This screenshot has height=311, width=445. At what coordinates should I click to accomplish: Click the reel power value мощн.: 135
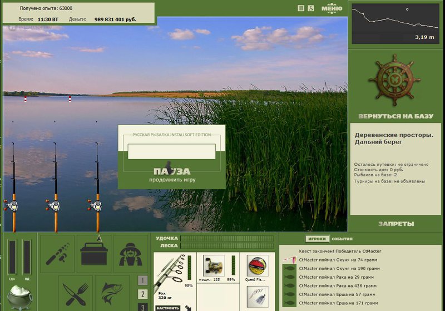209,279
